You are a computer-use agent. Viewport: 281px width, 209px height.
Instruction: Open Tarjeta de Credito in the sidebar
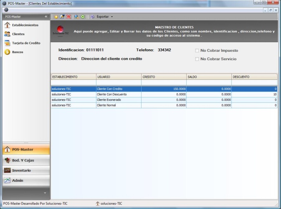click(x=26, y=43)
